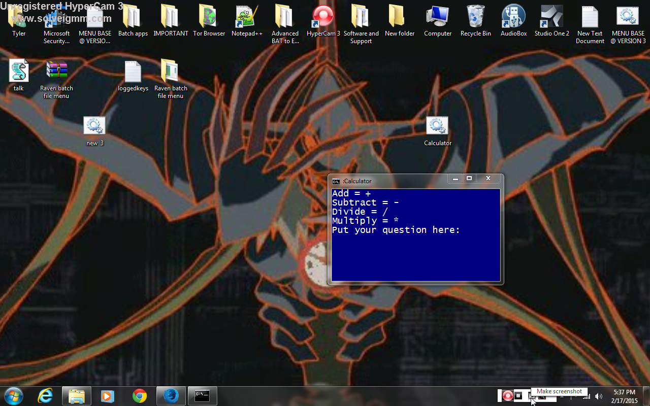650x406 pixels.
Task: Open Windows Media Player from taskbar
Action: click(x=108, y=396)
